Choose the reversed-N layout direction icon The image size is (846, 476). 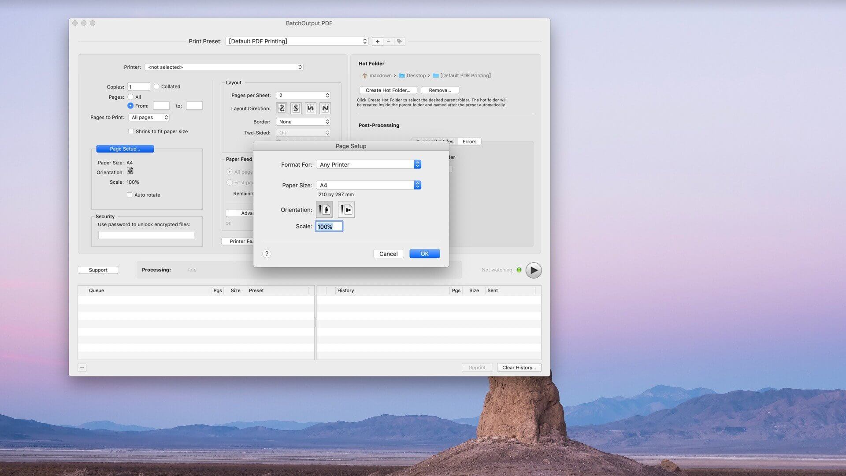click(311, 108)
